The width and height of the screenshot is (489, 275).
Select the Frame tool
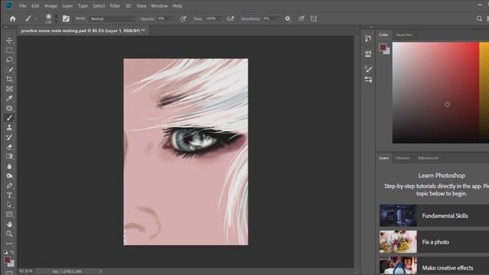(9, 89)
